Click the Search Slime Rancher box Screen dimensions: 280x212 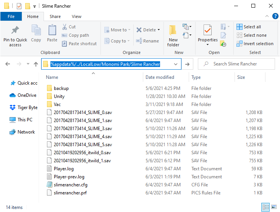tap(239, 64)
